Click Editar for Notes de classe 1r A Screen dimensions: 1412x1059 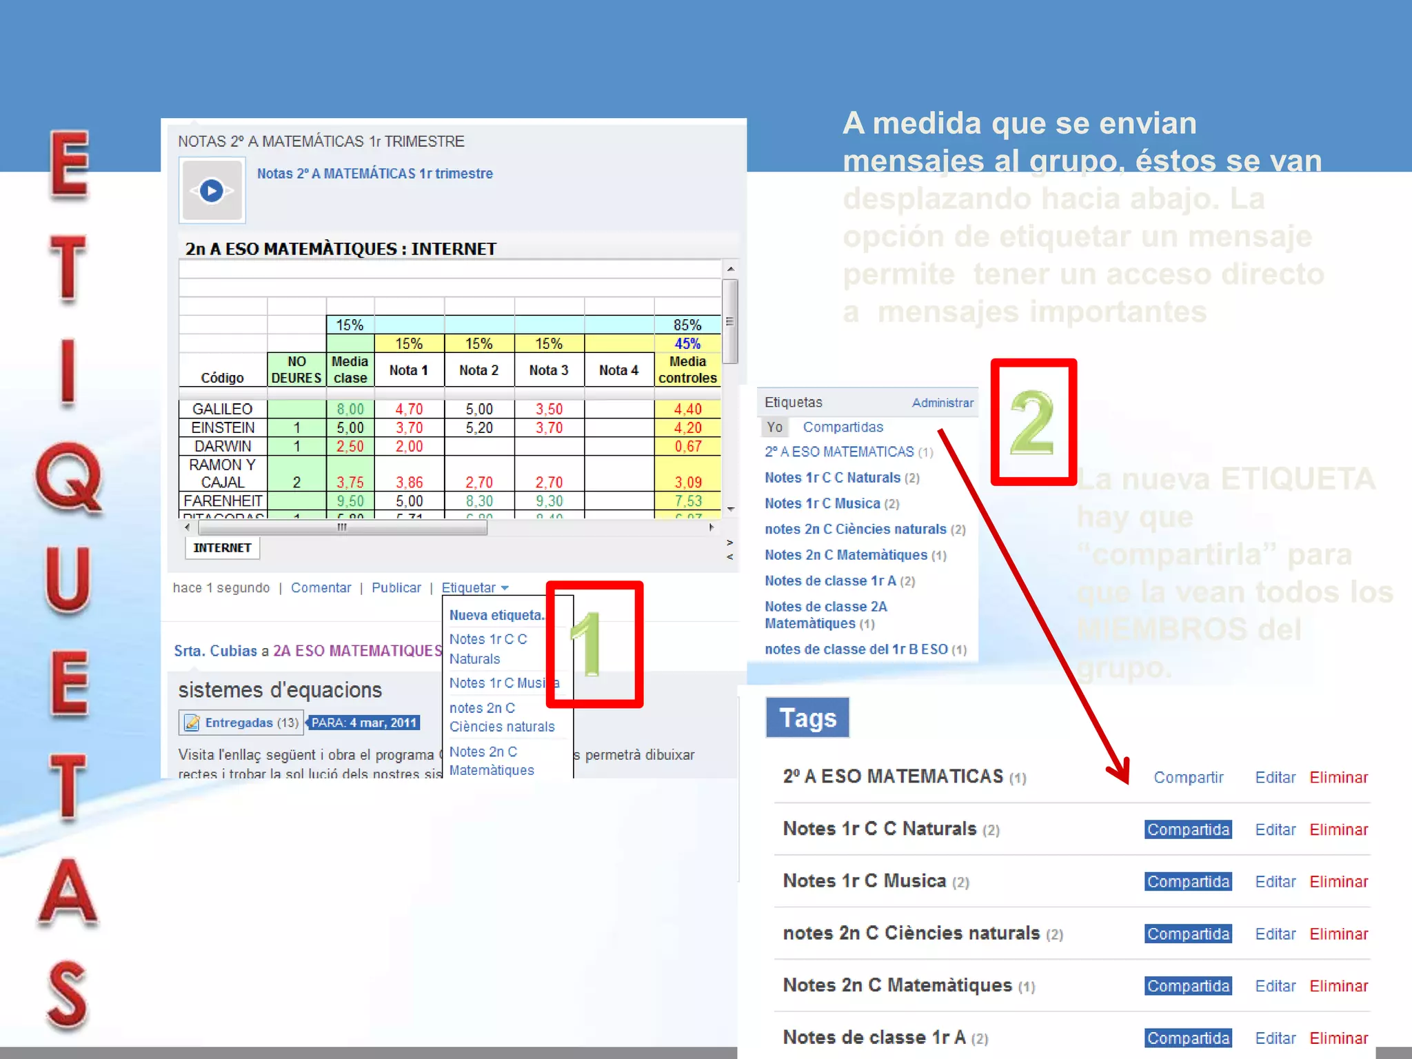click(x=1275, y=1038)
